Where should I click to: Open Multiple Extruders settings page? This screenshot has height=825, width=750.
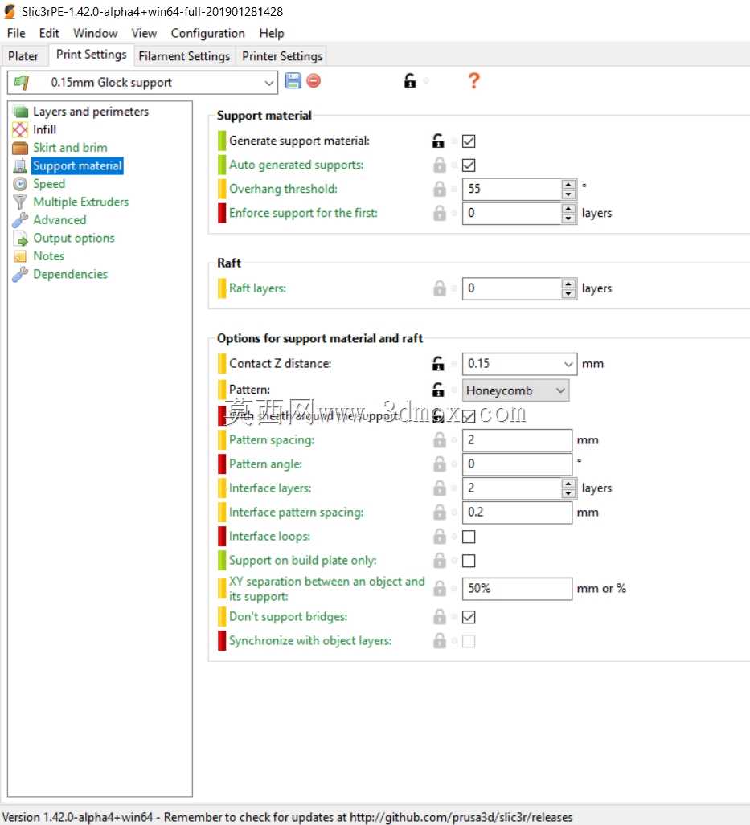[x=80, y=202]
